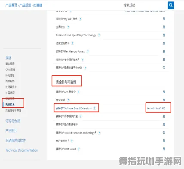
Task: Open Technical Documentation link
Action: pyautogui.click(x=21, y=150)
